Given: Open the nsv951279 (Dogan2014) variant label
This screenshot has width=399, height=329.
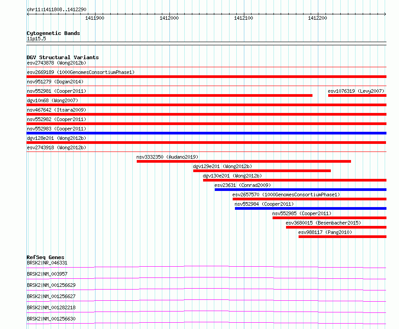Looking at the screenshot, I should click(x=55, y=82).
